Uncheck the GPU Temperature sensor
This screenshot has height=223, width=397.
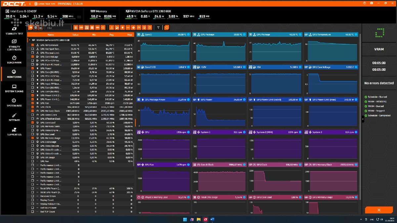[x=32, y=45]
